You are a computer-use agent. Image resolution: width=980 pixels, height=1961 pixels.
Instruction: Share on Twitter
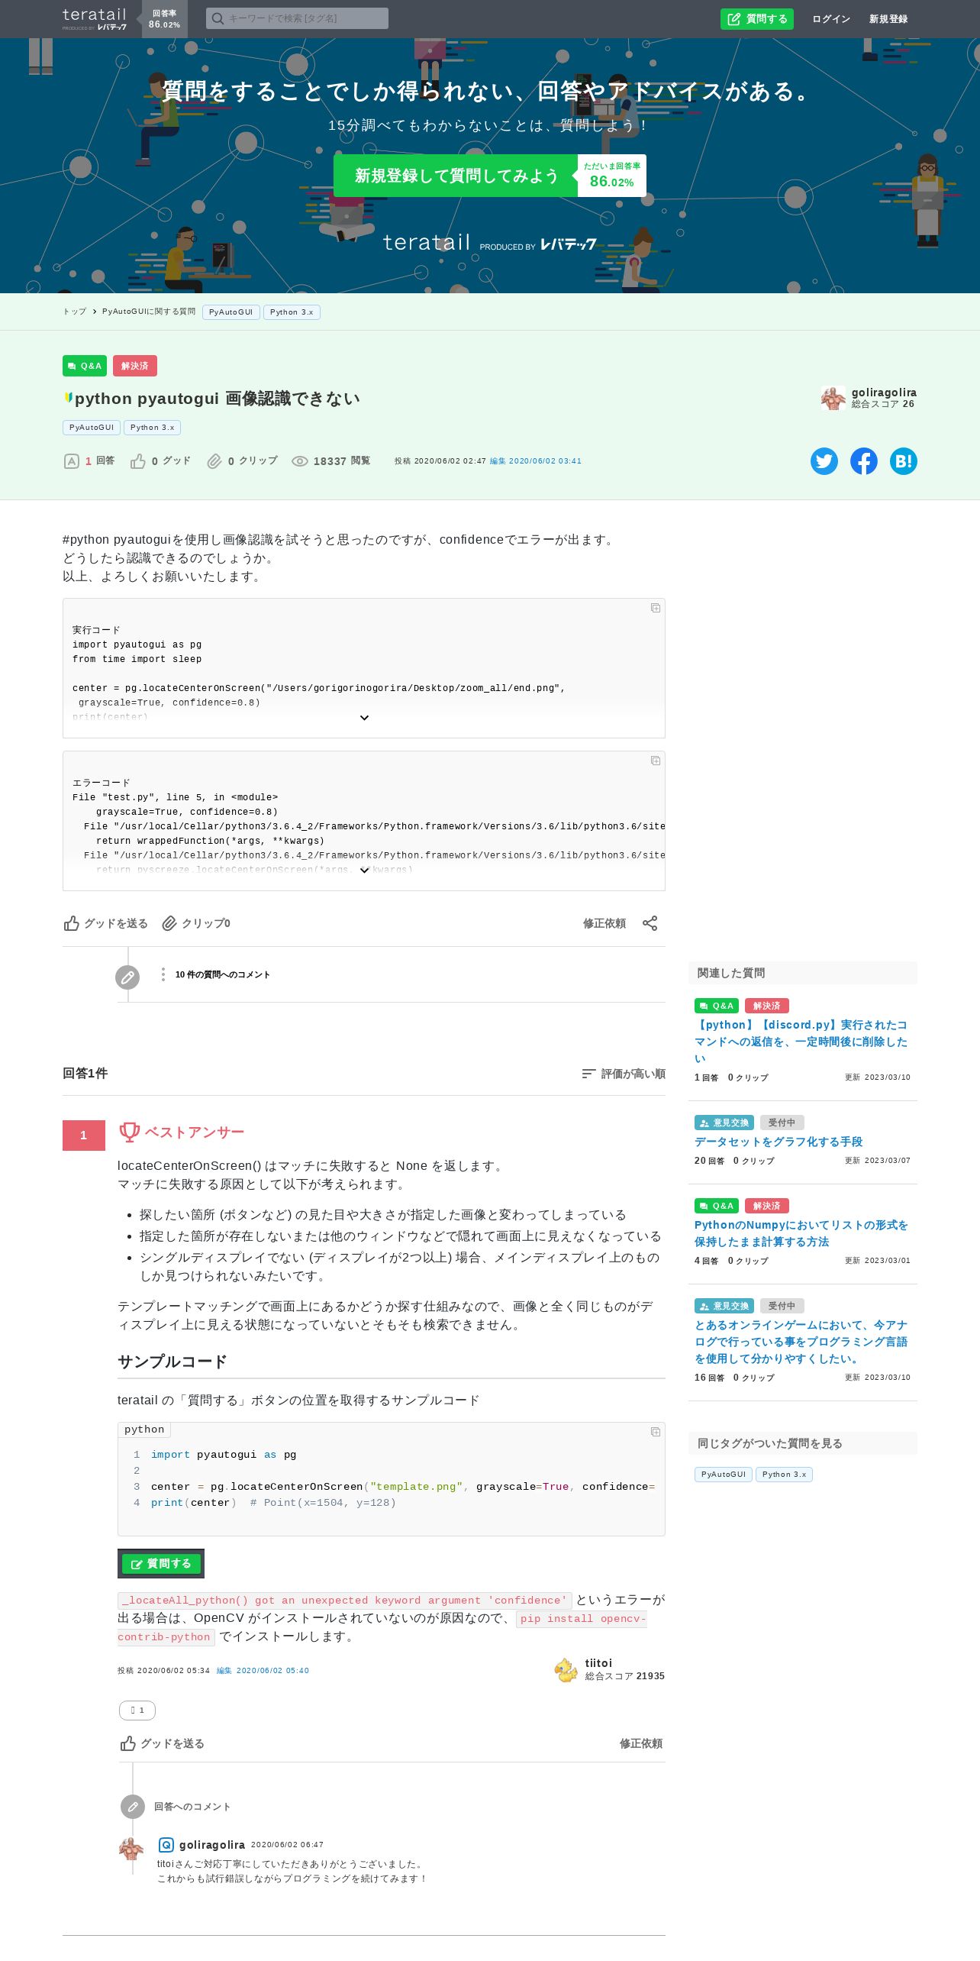click(824, 461)
